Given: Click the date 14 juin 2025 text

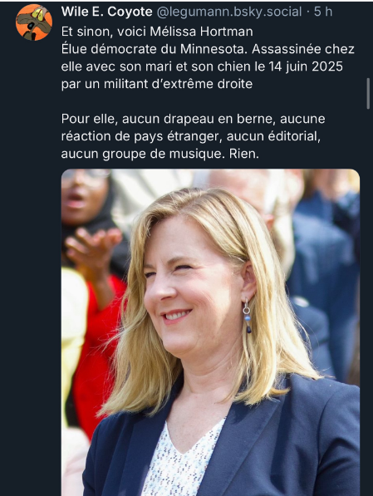Looking at the screenshot, I should click(x=306, y=66).
